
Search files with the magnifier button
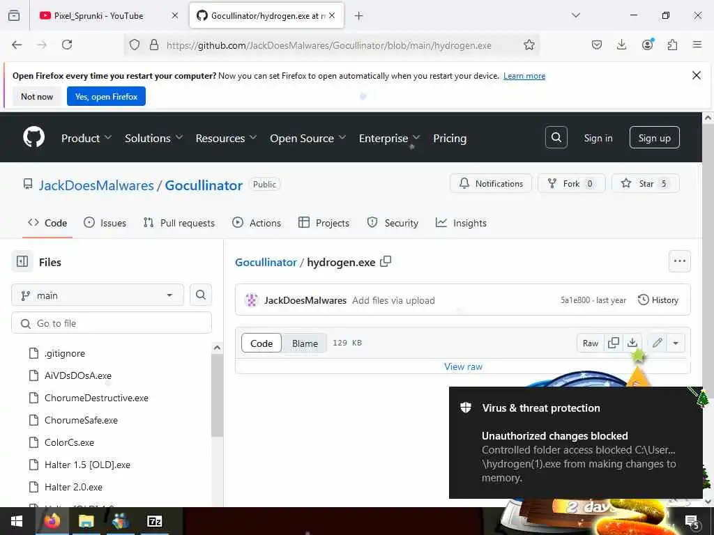[200, 295]
